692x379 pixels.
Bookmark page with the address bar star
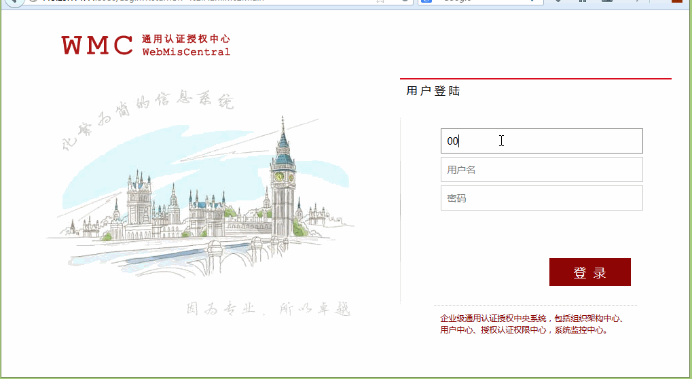click(381, 2)
